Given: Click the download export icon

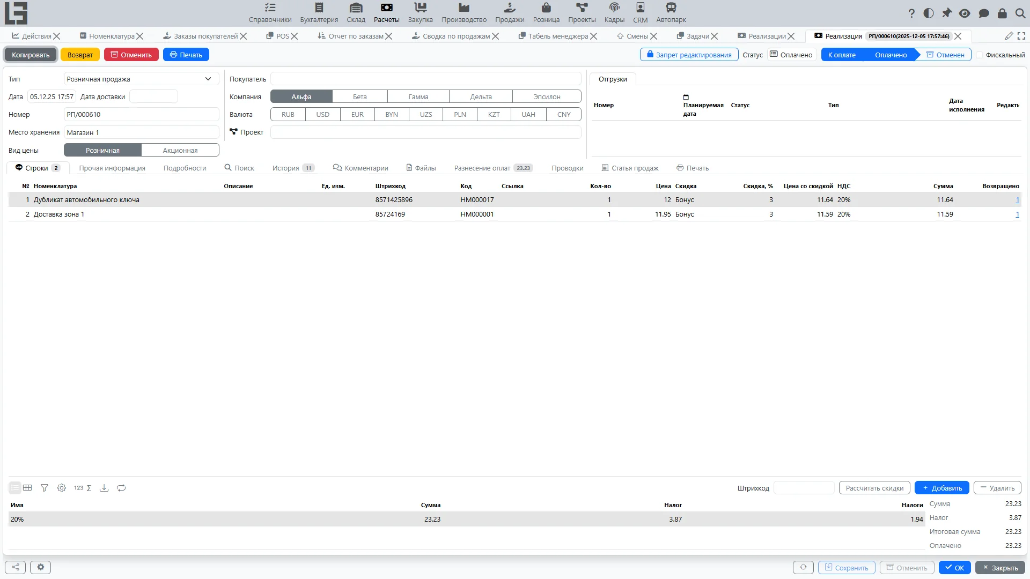Looking at the screenshot, I should [104, 488].
